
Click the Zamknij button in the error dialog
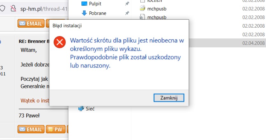[x=169, y=97]
